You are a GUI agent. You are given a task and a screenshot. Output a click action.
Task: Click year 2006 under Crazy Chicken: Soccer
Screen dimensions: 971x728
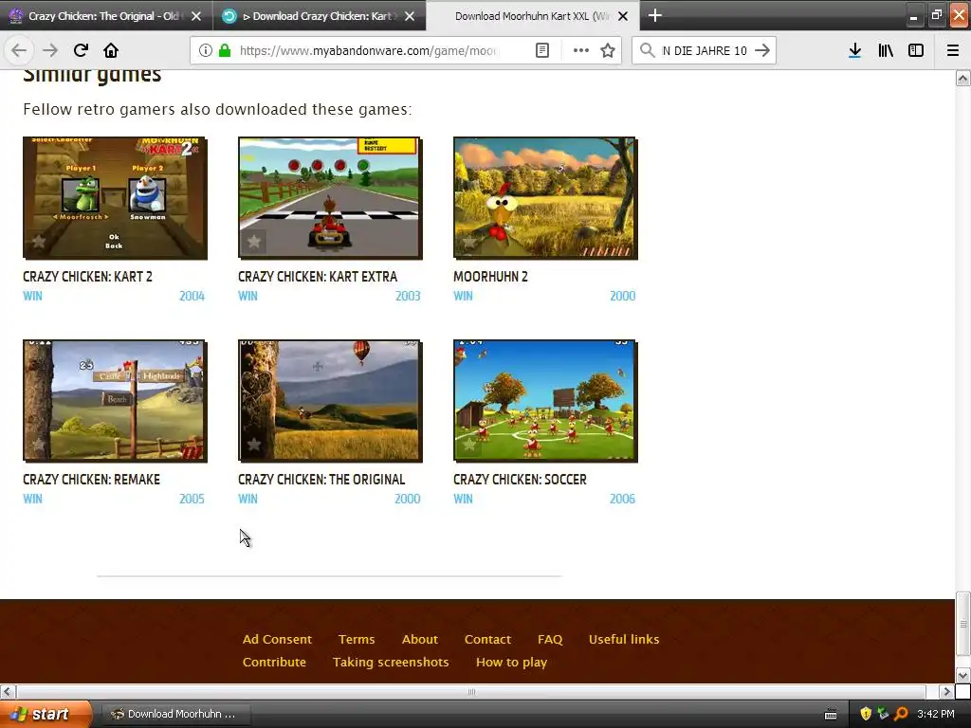(x=622, y=499)
